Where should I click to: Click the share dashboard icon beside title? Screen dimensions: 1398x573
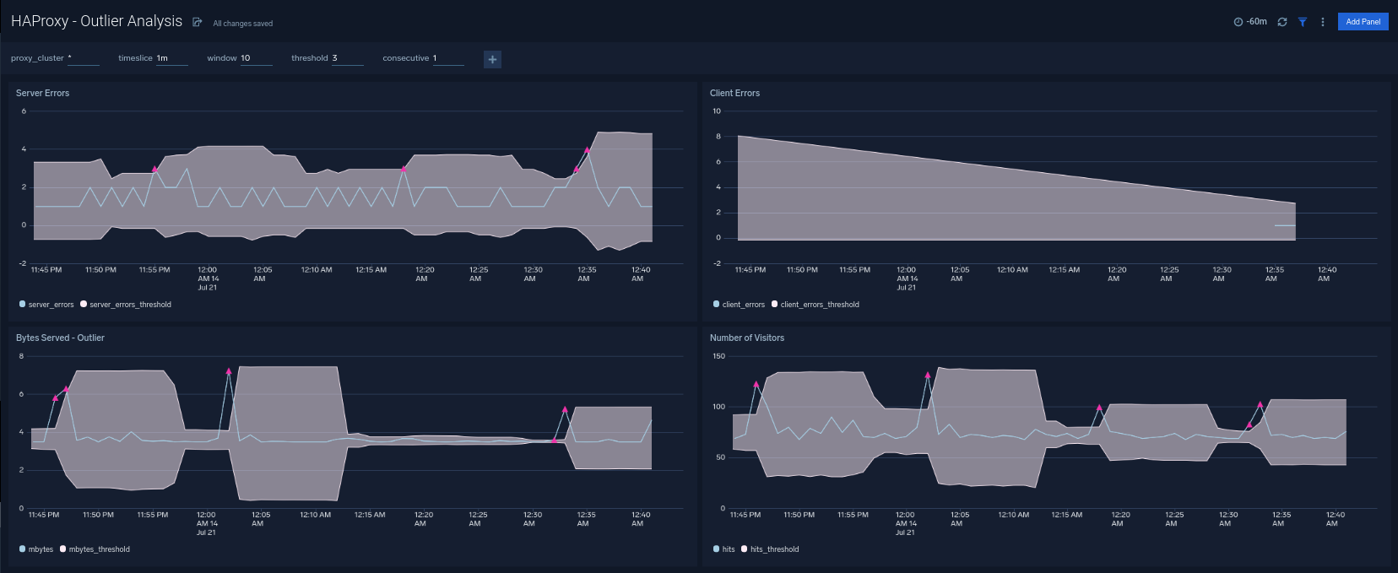coord(197,22)
